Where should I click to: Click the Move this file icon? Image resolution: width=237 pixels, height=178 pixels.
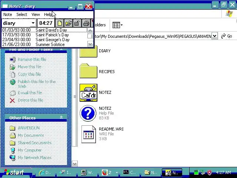coord(12,67)
